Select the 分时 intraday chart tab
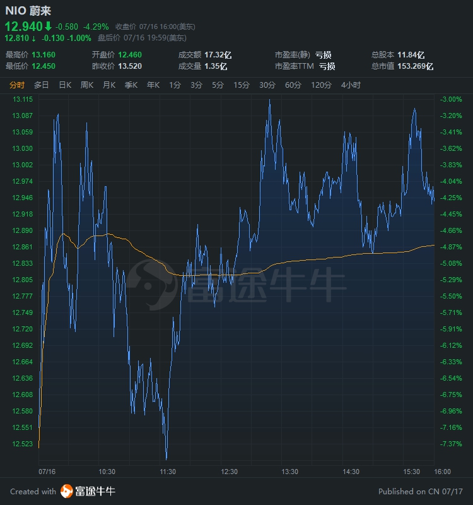This screenshot has height=505, width=473. coord(17,85)
